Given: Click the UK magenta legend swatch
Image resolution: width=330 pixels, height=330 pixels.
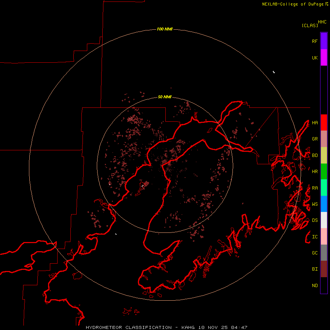Looking at the screenshot, I should click(324, 58).
